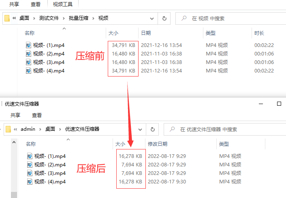The width and height of the screenshot is (286, 198).
Task: Show hidden path levels in lower breadcrumb
Action: (15, 129)
